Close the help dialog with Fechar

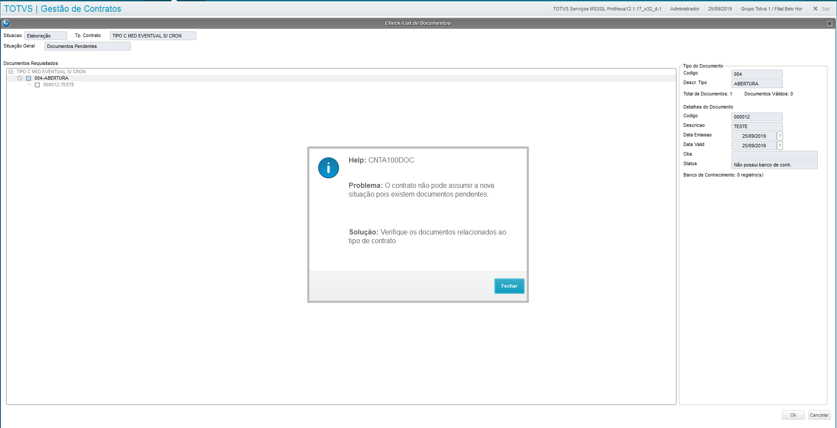tap(509, 286)
